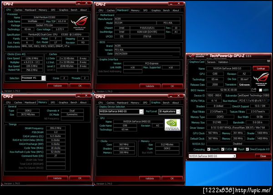The width and height of the screenshot is (273, 195).
Task: Click OK in the Mainboard CPU-Z window
Action: pos(172,86)
